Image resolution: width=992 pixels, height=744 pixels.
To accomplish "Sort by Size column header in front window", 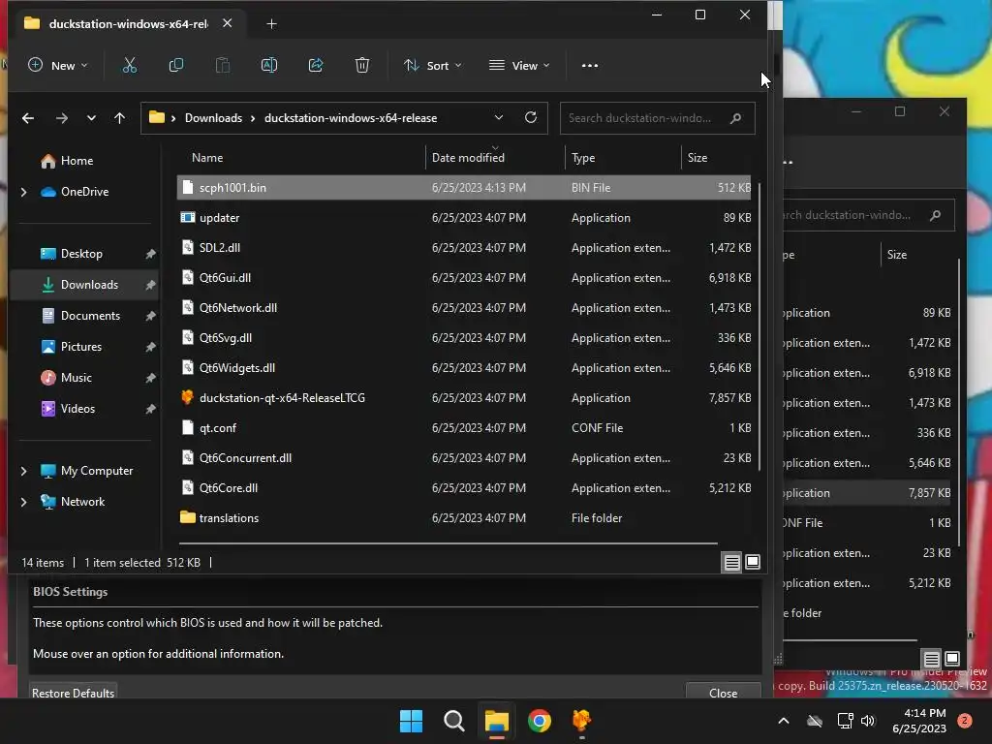I will click(x=697, y=158).
